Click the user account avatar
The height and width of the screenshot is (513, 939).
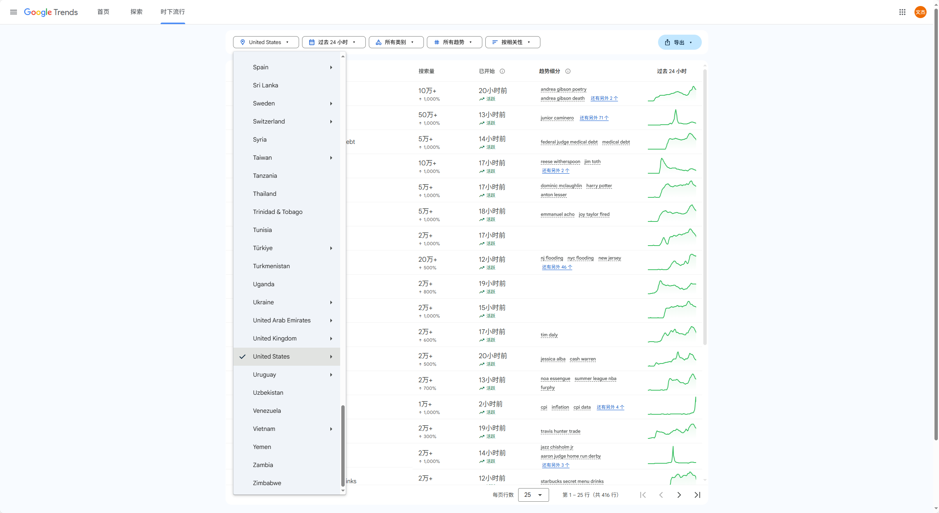click(921, 12)
